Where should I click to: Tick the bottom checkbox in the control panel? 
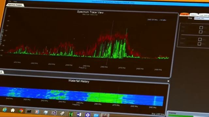(200, 44)
